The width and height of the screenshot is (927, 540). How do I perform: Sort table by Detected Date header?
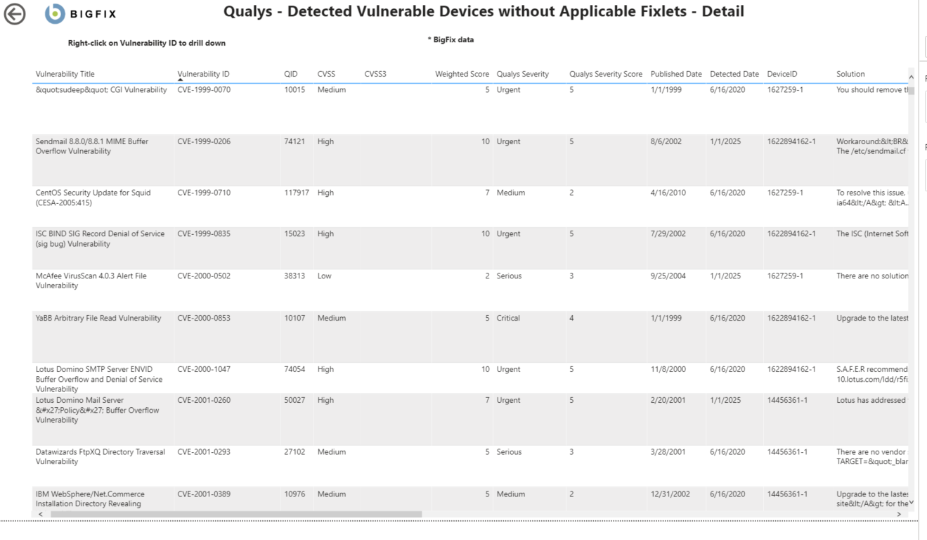(x=734, y=74)
